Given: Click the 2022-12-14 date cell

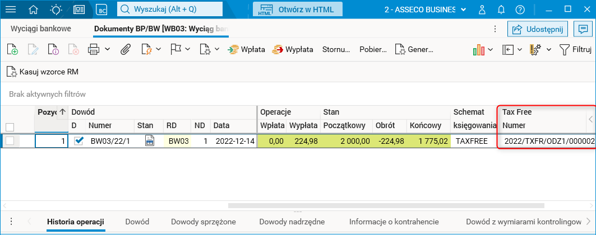Looking at the screenshot, I should point(233,141).
